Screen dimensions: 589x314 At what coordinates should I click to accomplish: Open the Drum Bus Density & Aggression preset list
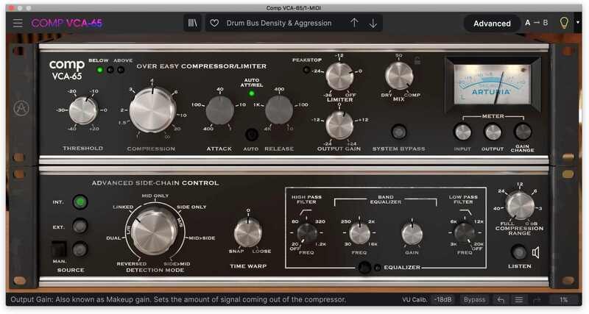[281, 23]
